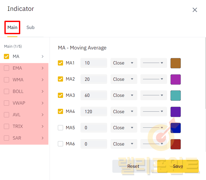Expand the MA indicator chevron arrow

click(x=43, y=56)
